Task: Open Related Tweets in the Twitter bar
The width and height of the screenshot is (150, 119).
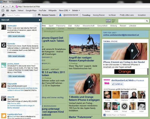Action: (49, 15)
